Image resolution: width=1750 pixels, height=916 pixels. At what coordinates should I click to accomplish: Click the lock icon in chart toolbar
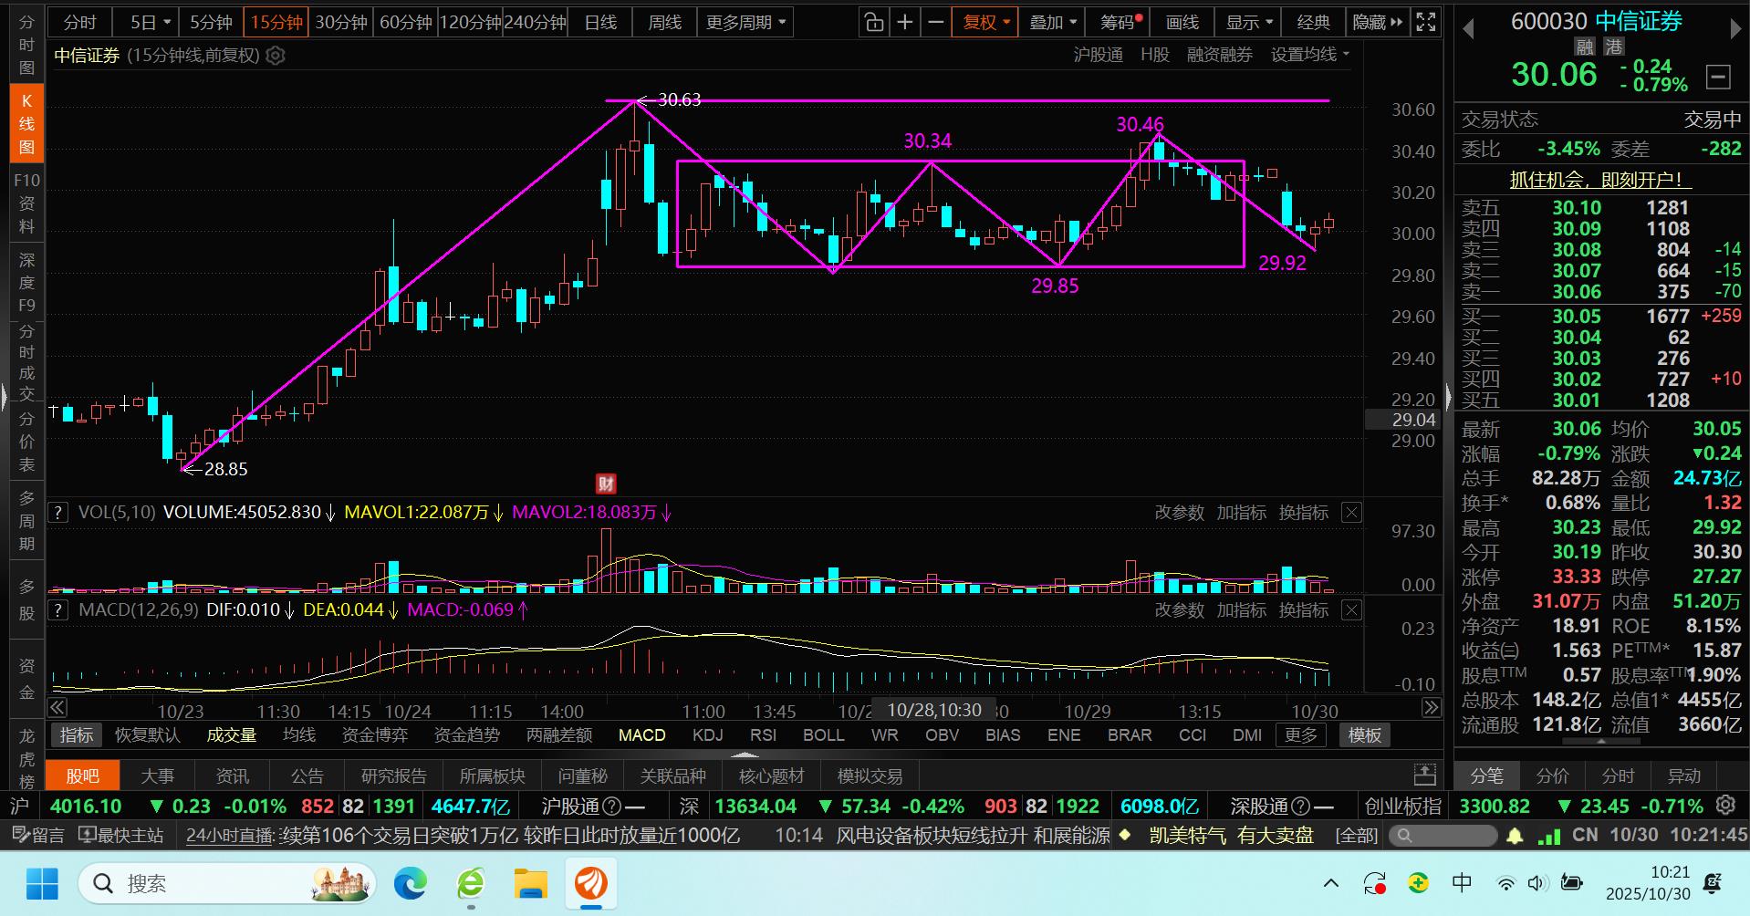[x=874, y=23]
